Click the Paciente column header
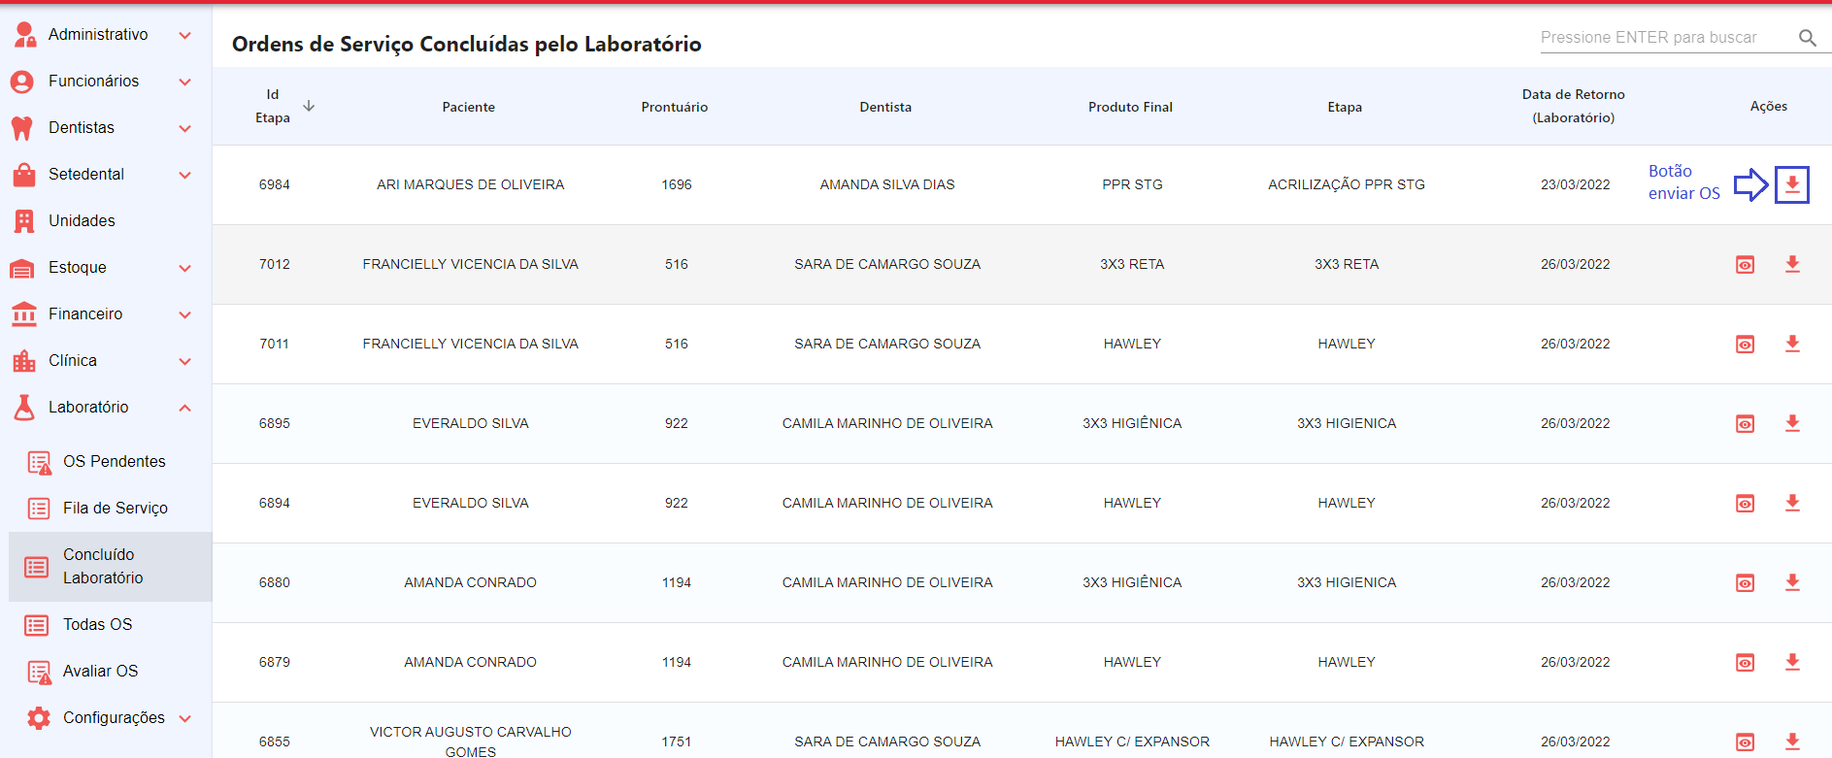 click(x=468, y=107)
